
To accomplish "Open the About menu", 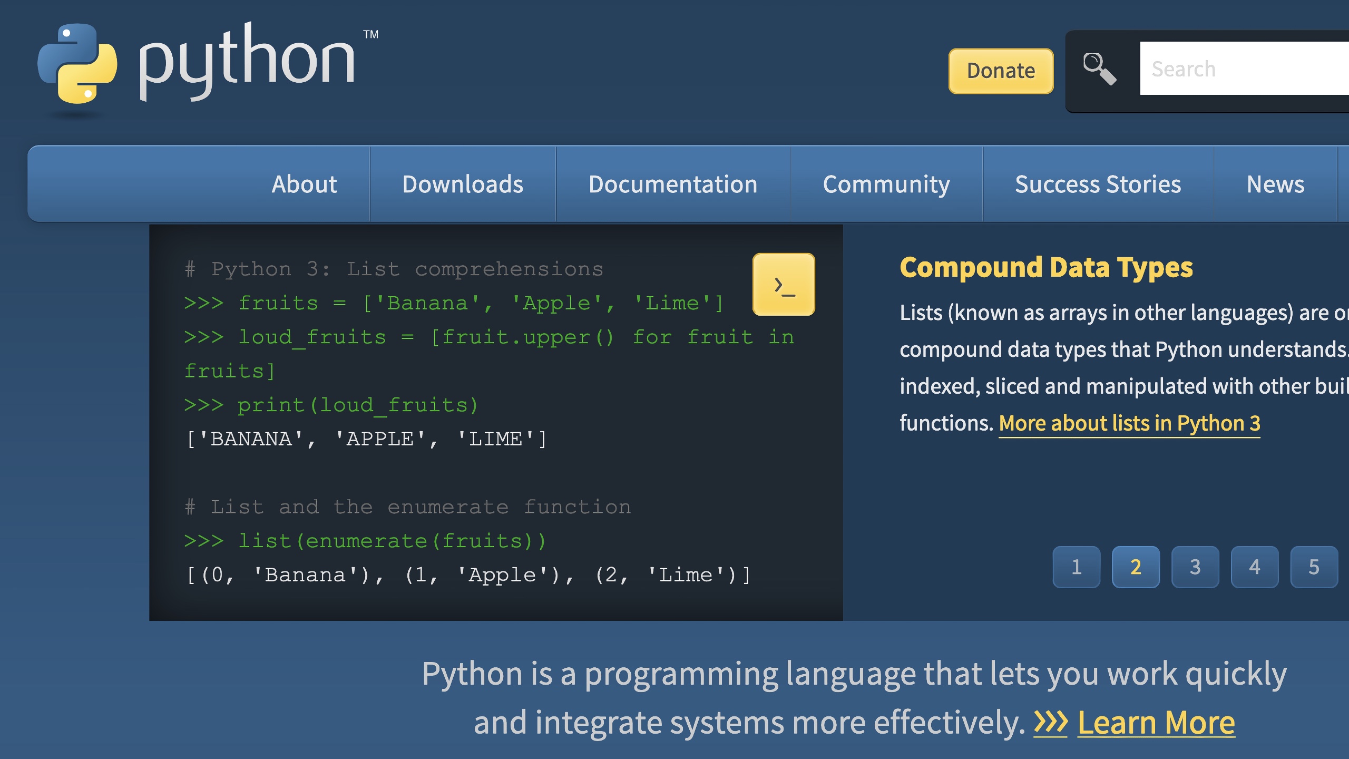I will (x=304, y=184).
